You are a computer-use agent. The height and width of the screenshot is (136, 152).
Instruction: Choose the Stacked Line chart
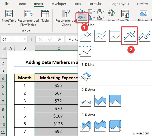click(100, 36)
